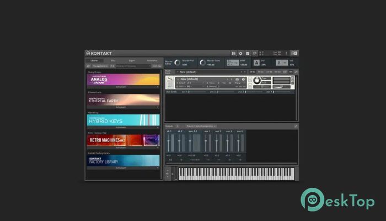Solo the New (default) instrument

coord(250,80)
